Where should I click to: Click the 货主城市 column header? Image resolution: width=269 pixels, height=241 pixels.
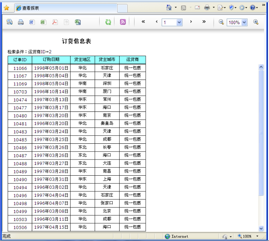107,60
